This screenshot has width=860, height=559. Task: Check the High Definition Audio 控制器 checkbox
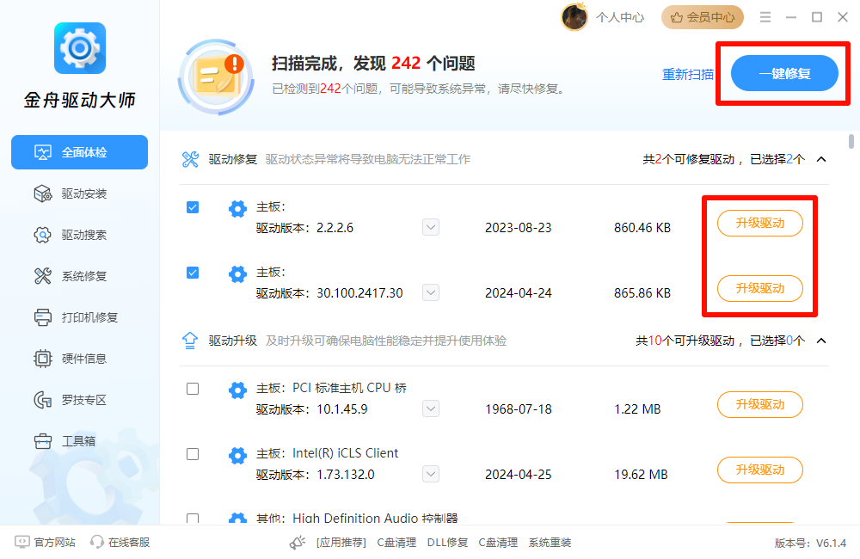point(193,519)
